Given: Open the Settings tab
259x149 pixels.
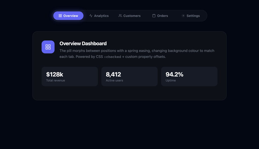Looking at the screenshot, I should click(191, 16).
